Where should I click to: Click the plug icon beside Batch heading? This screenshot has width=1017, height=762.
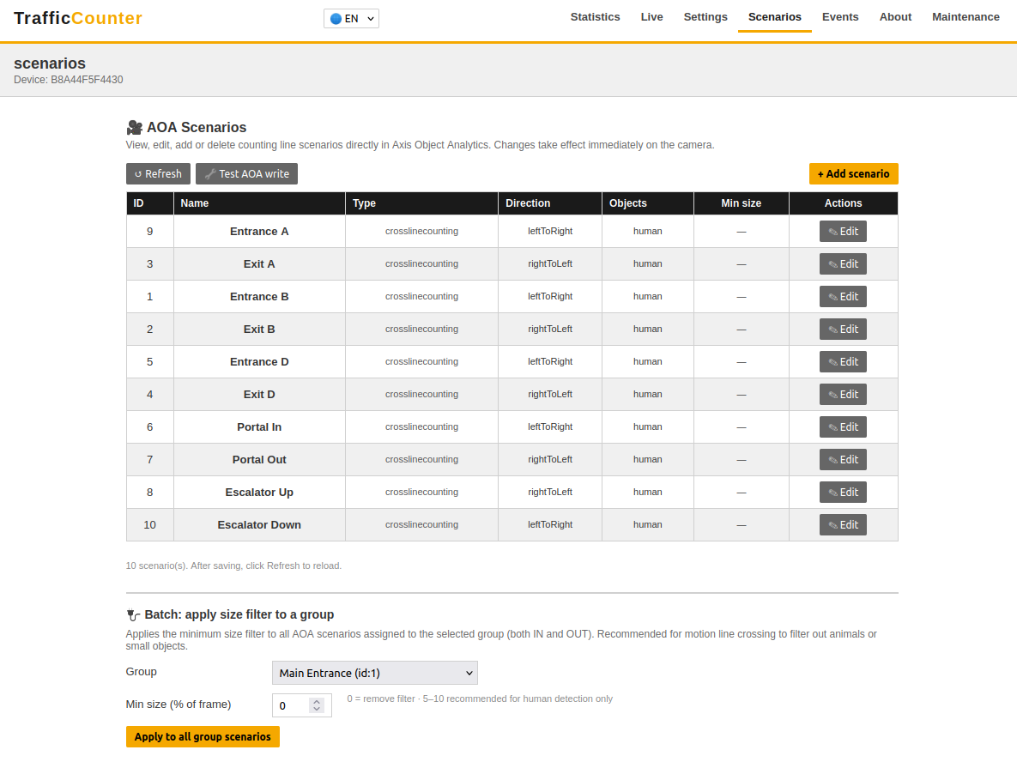click(x=133, y=614)
